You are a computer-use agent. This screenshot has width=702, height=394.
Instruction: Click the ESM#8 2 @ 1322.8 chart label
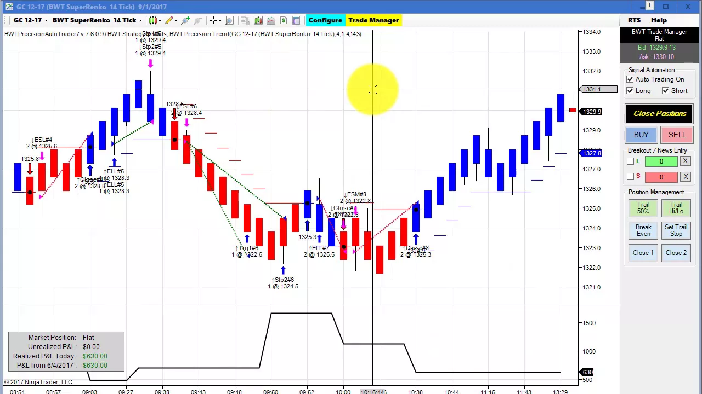(x=356, y=198)
